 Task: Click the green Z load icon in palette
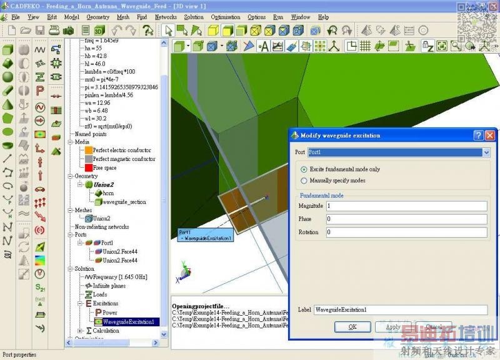pyautogui.click(x=40, y=77)
